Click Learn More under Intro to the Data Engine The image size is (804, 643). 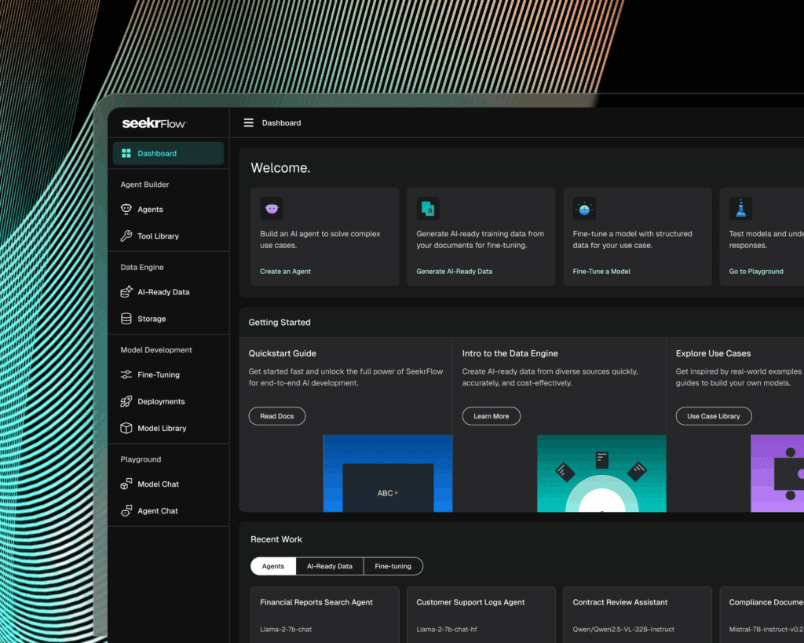[x=491, y=416]
